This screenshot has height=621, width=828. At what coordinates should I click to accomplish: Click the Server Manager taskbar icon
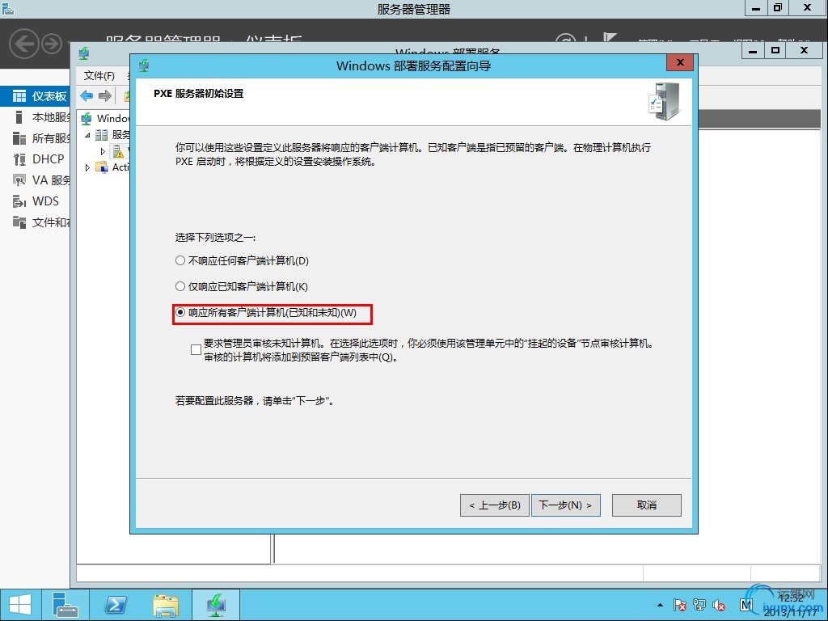tap(65, 605)
